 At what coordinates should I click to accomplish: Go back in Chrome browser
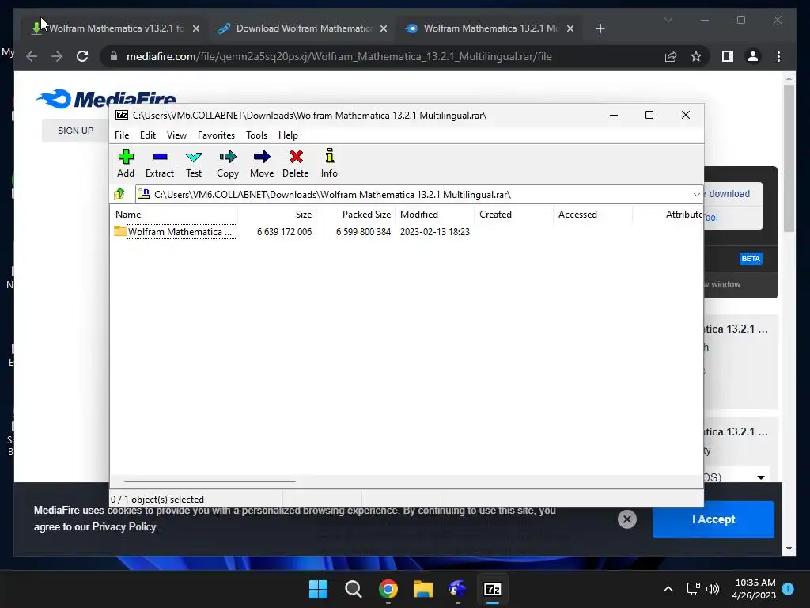click(32, 56)
